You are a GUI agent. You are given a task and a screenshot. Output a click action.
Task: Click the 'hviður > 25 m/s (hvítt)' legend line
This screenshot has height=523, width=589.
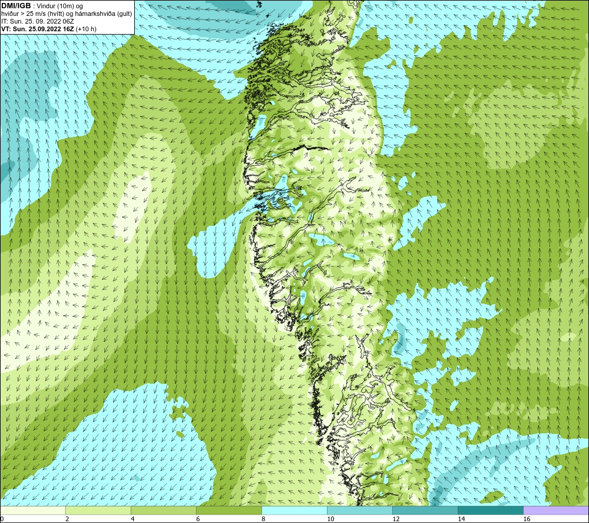(67, 14)
